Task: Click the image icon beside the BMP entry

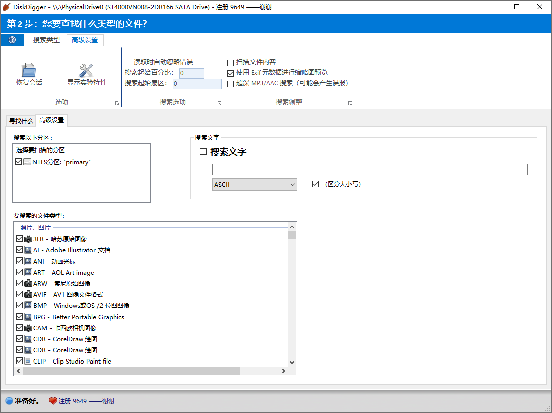Action: pyautogui.click(x=28, y=305)
